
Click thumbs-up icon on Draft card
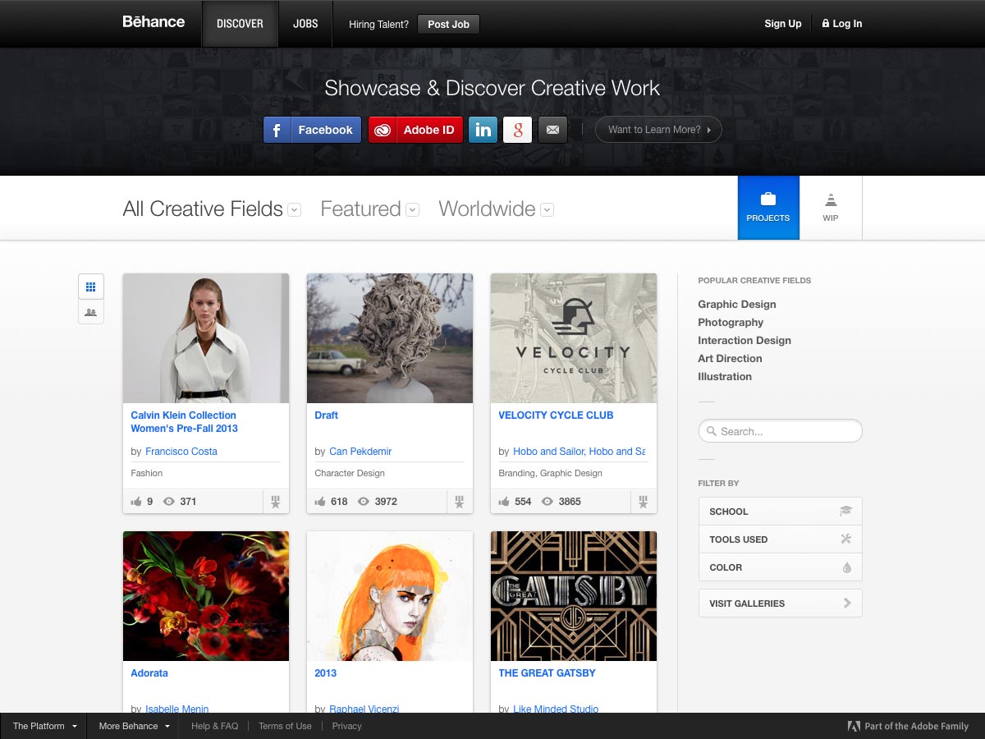click(320, 501)
